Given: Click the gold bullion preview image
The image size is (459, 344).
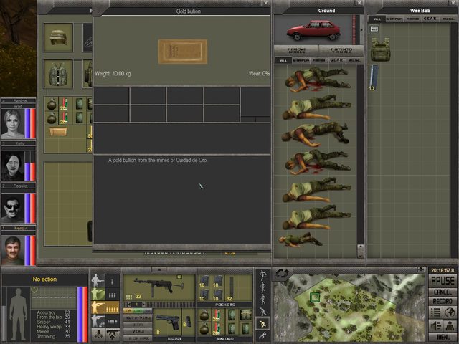Looking at the screenshot, I should click(x=183, y=52).
